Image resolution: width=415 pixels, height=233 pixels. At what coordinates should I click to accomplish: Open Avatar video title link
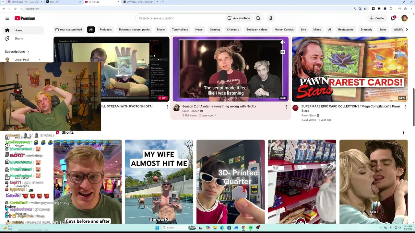pyautogui.click(x=219, y=106)
